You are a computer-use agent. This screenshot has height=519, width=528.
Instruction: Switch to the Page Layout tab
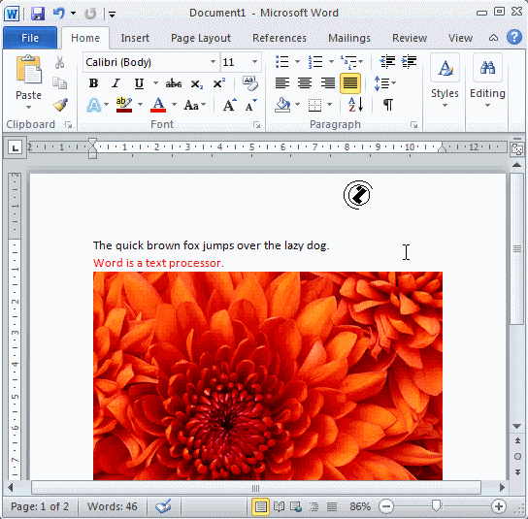[x=201, y=38]
